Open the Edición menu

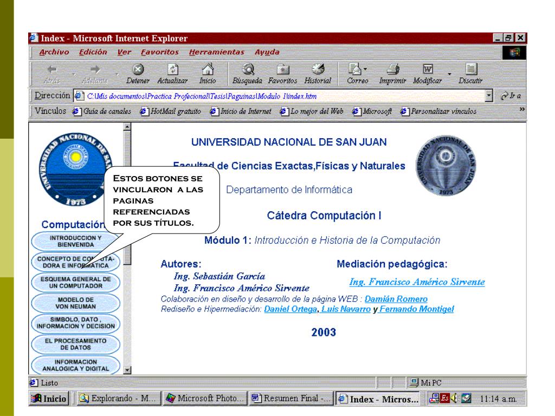(x=93, y=52)
